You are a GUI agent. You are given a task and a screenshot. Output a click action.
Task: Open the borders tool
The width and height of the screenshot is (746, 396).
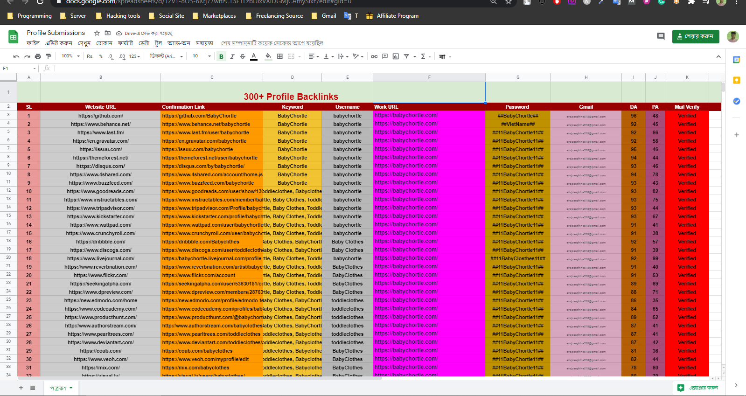click(x=280, y=56)
